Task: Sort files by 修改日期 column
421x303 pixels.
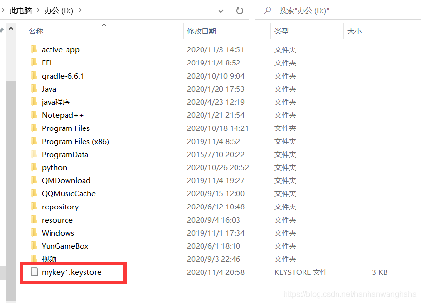Action: coord(202,32)
